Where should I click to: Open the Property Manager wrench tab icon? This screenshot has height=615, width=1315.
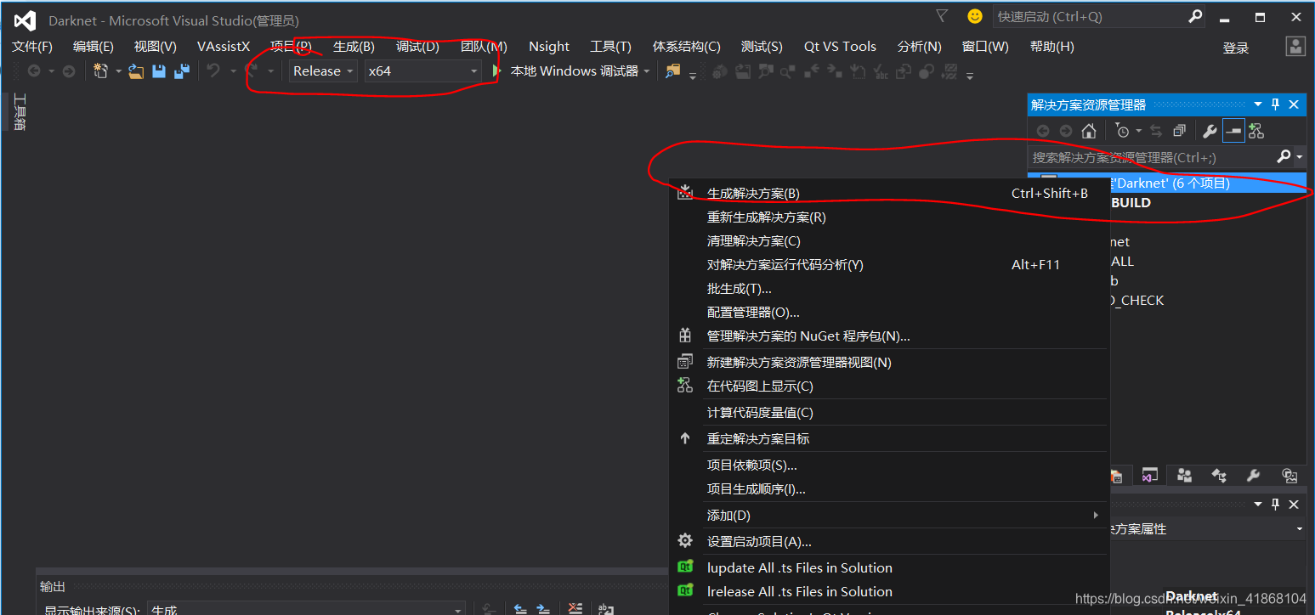coord(1252,476)
